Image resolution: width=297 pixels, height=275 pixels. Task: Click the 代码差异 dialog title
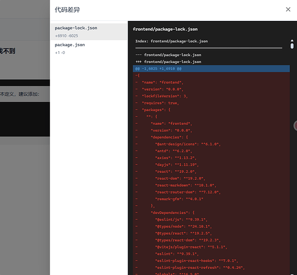click(x=68, y=10)
